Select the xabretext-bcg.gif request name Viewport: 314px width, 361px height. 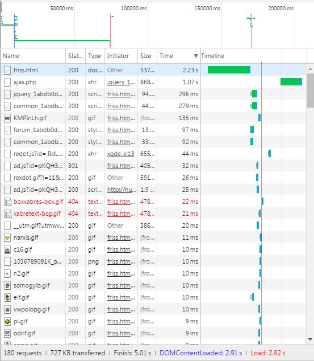(37, 214)
